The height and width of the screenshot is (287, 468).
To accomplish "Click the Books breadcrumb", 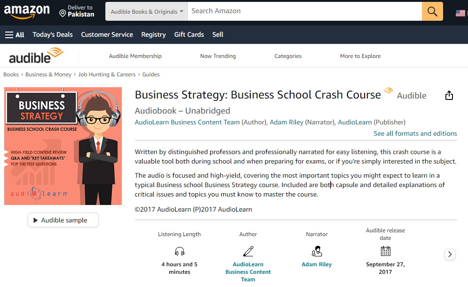I will tap(11, 74).
